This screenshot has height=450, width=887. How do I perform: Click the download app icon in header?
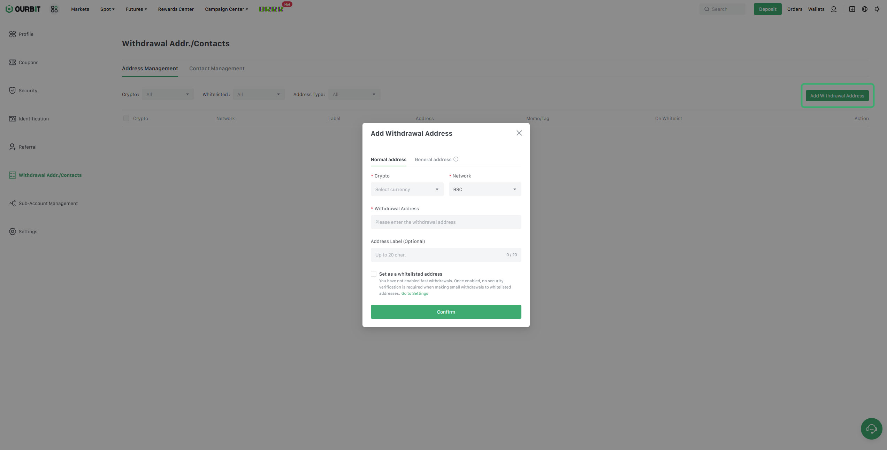click(x=852, y=9)
